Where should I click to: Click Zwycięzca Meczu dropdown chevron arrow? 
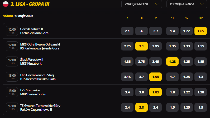point(157,4)
